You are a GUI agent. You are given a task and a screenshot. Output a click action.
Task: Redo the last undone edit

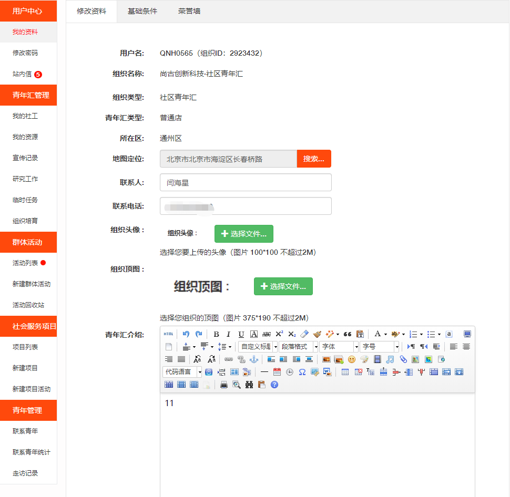(x=199, y=334)
